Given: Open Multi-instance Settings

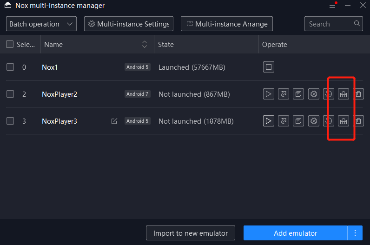Looking at the screenshot, I should pyautogui.click(x=129, y=24).
